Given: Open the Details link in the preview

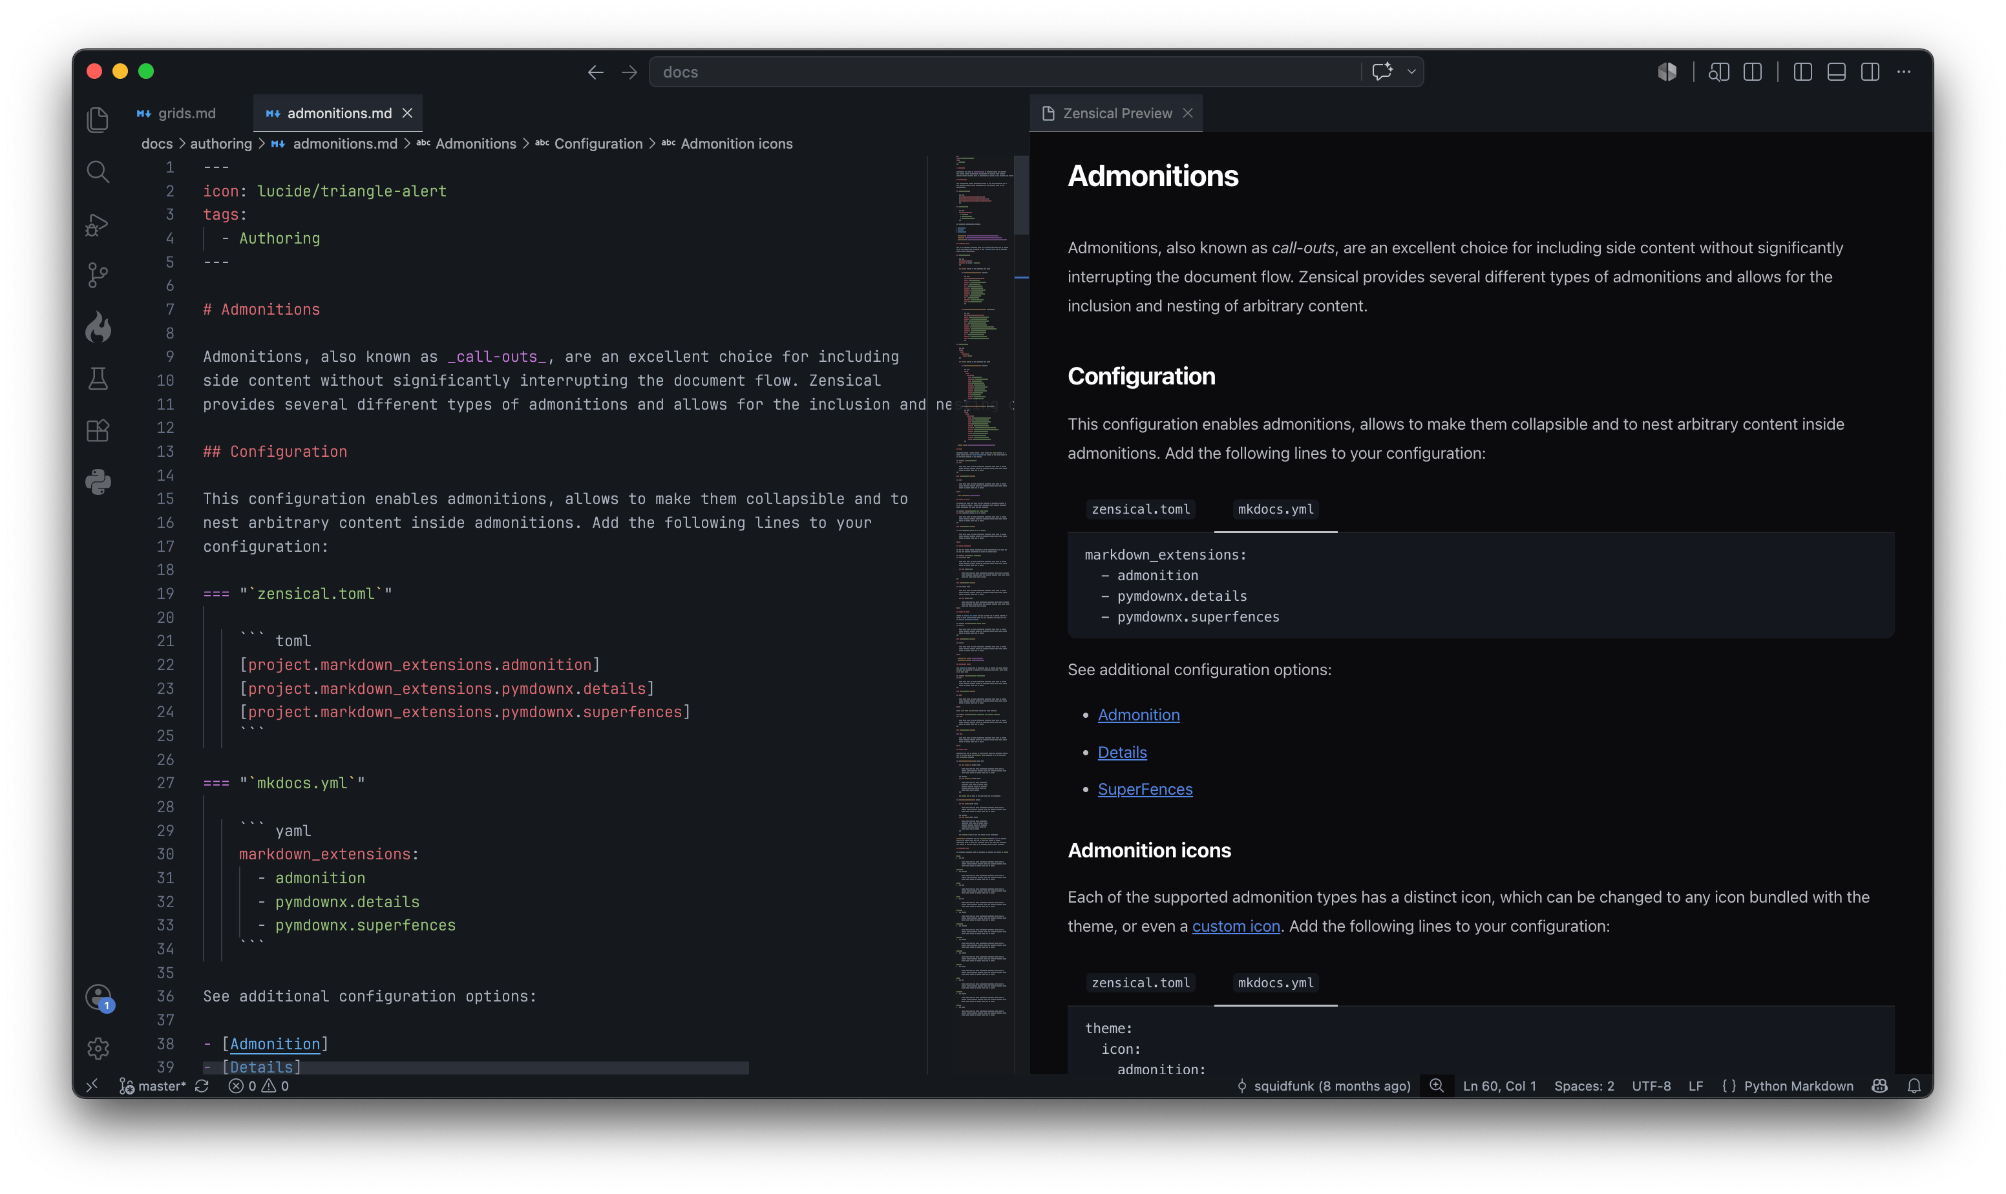Looking at the screenshot, I should [1123, 752].
